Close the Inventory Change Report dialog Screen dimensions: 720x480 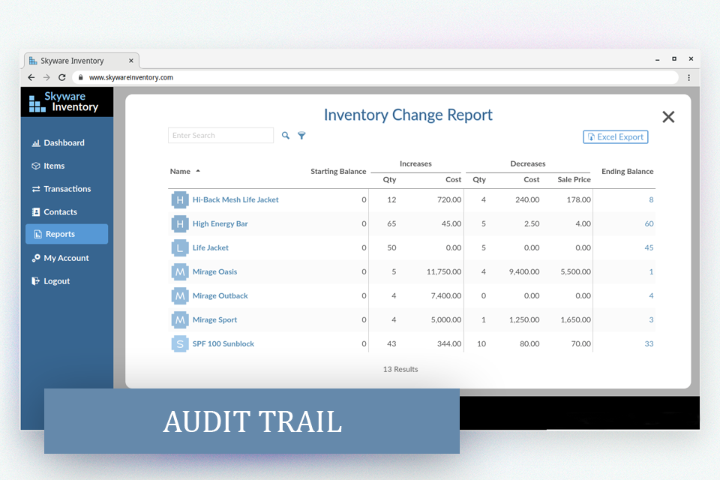coord(668,117)
